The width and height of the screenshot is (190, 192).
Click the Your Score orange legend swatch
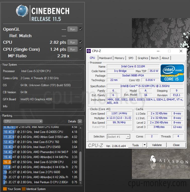[5, 189]
